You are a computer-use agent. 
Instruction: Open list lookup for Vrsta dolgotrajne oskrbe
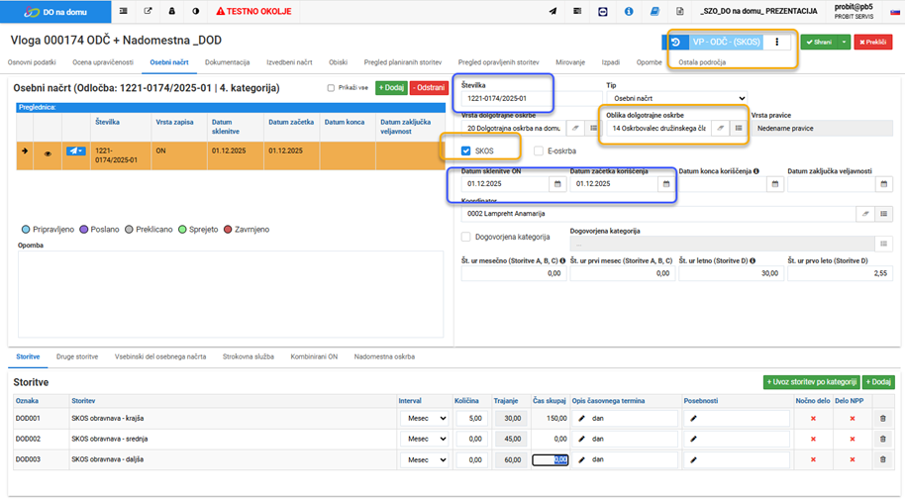(x=593, y=129)
